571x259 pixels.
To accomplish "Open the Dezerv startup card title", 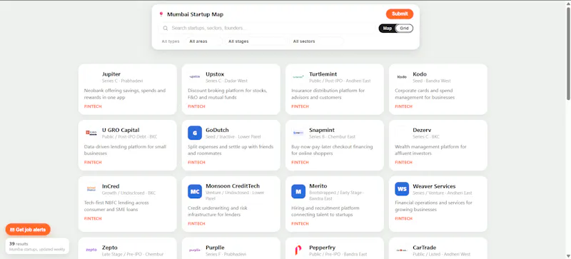I will tap(422, 130).
